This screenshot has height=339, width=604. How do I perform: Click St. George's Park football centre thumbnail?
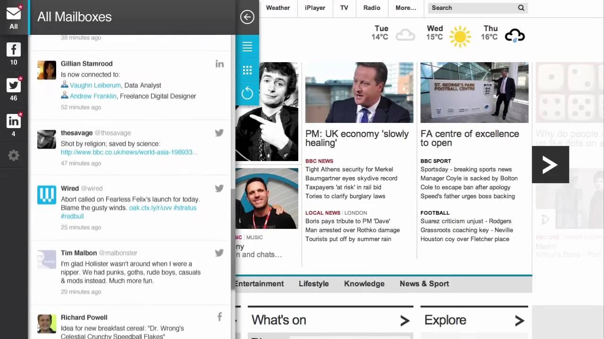[474, 92]
